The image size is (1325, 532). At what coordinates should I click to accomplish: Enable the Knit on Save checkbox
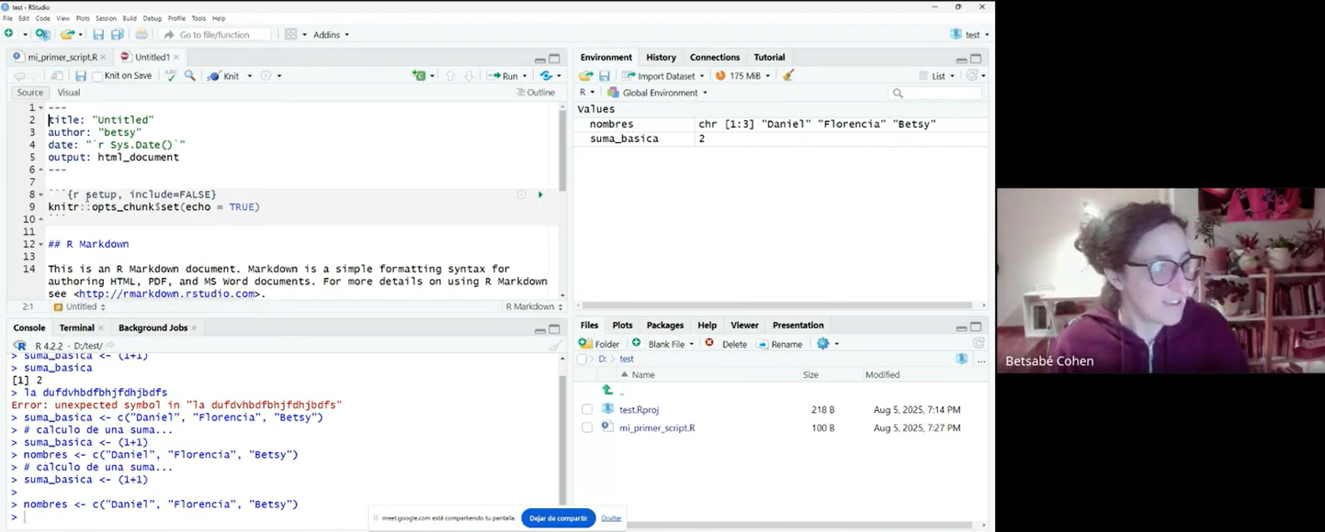pyautogui.click(x=97, y=77)
